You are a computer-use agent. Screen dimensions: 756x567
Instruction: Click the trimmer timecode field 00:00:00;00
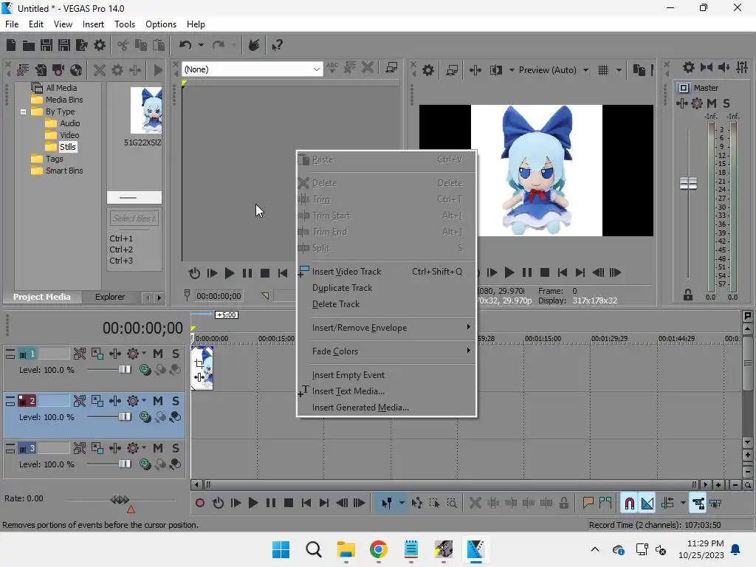(x=219, y=297)
